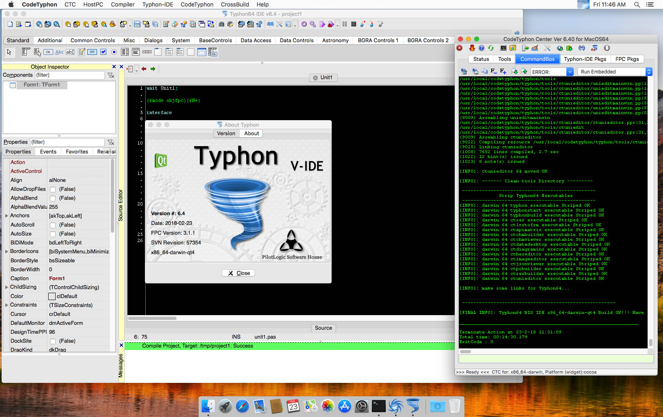
Task: Toggle the AllowDropFiles checkbox
Action: click(53, 189)
